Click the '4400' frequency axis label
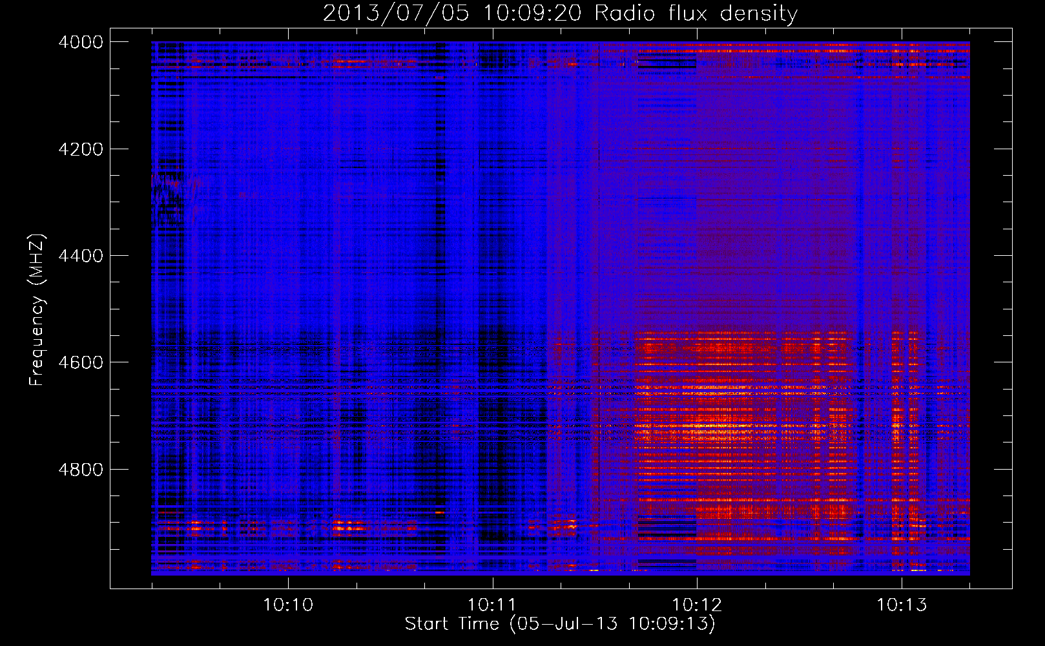This screenshot has height=646, width=1045. tap(80, 256)
